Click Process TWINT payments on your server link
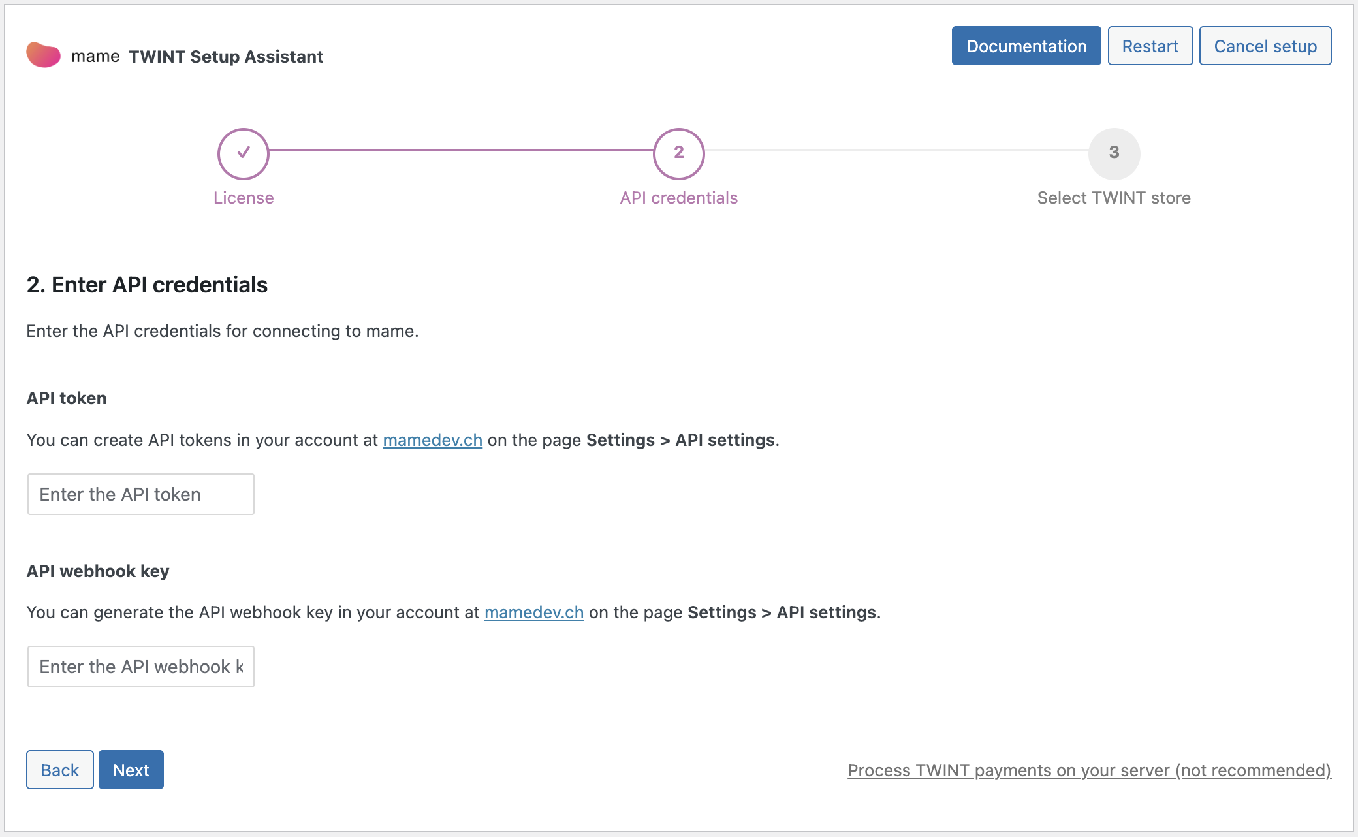1358x837 pixels. click(x=1088, y=770)
